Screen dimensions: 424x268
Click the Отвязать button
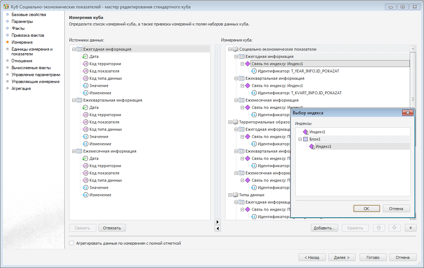(112, 228)
